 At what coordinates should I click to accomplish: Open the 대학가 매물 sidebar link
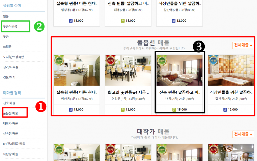(x=11, y=123)
